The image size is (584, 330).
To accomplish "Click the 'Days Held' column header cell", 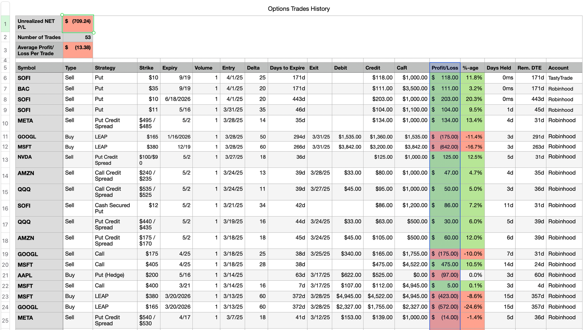I will coord(500,68).
